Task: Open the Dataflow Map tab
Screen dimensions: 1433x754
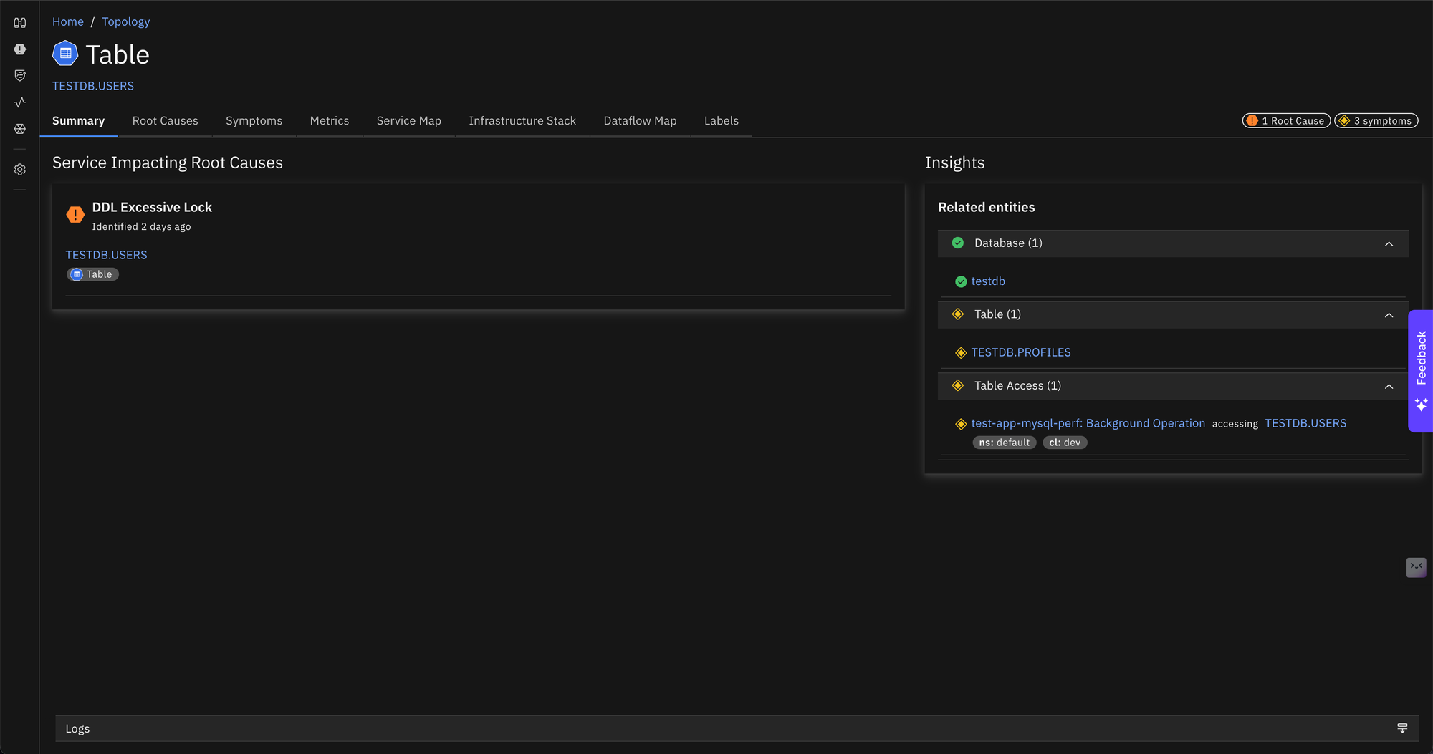Action: (x=640, y=121)
